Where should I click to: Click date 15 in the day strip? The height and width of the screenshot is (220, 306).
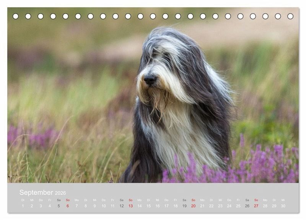pos(148,206)
